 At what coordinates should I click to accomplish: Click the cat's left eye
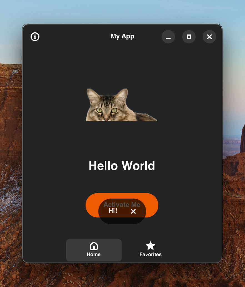pos(99,110)
